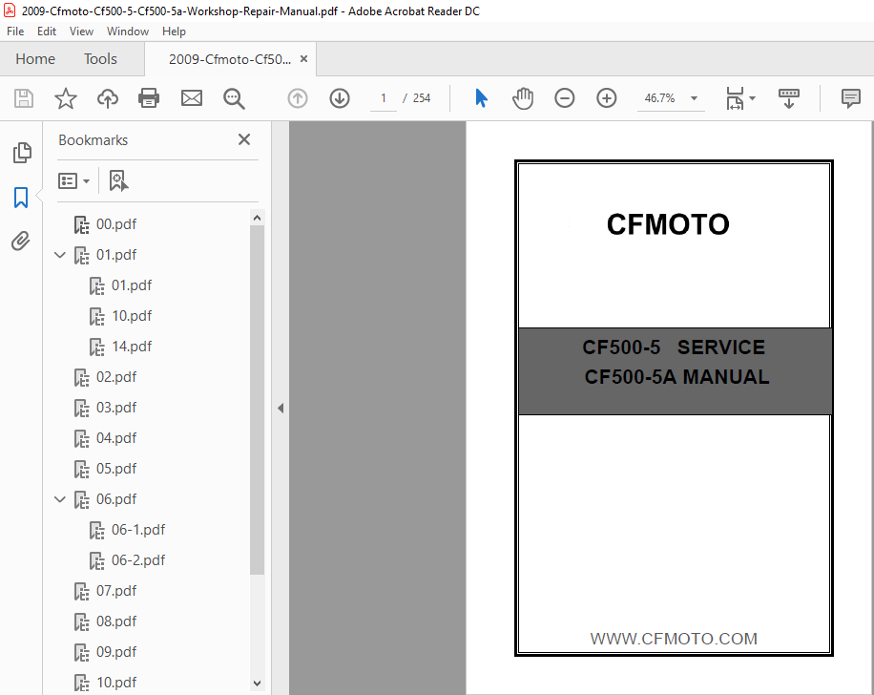Image resolution: width=874 pixels, height=695 pixels.
Task: Open the fit page options dropdown arrow
Action: coord(752,98)
